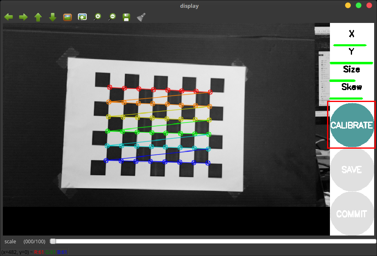This screenshot has width=377, height=256.
Task: Click the "(000/100)" scale value
Action: (34, 241)
